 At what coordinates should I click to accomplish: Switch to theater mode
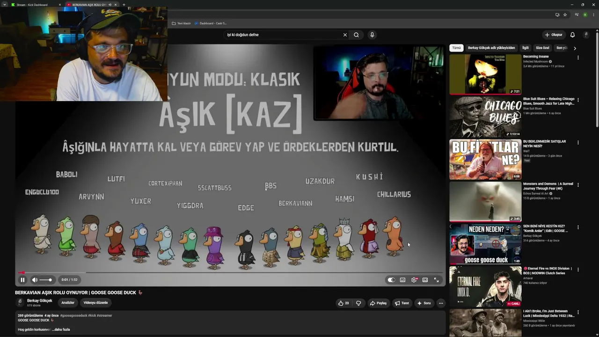(425, 280)
